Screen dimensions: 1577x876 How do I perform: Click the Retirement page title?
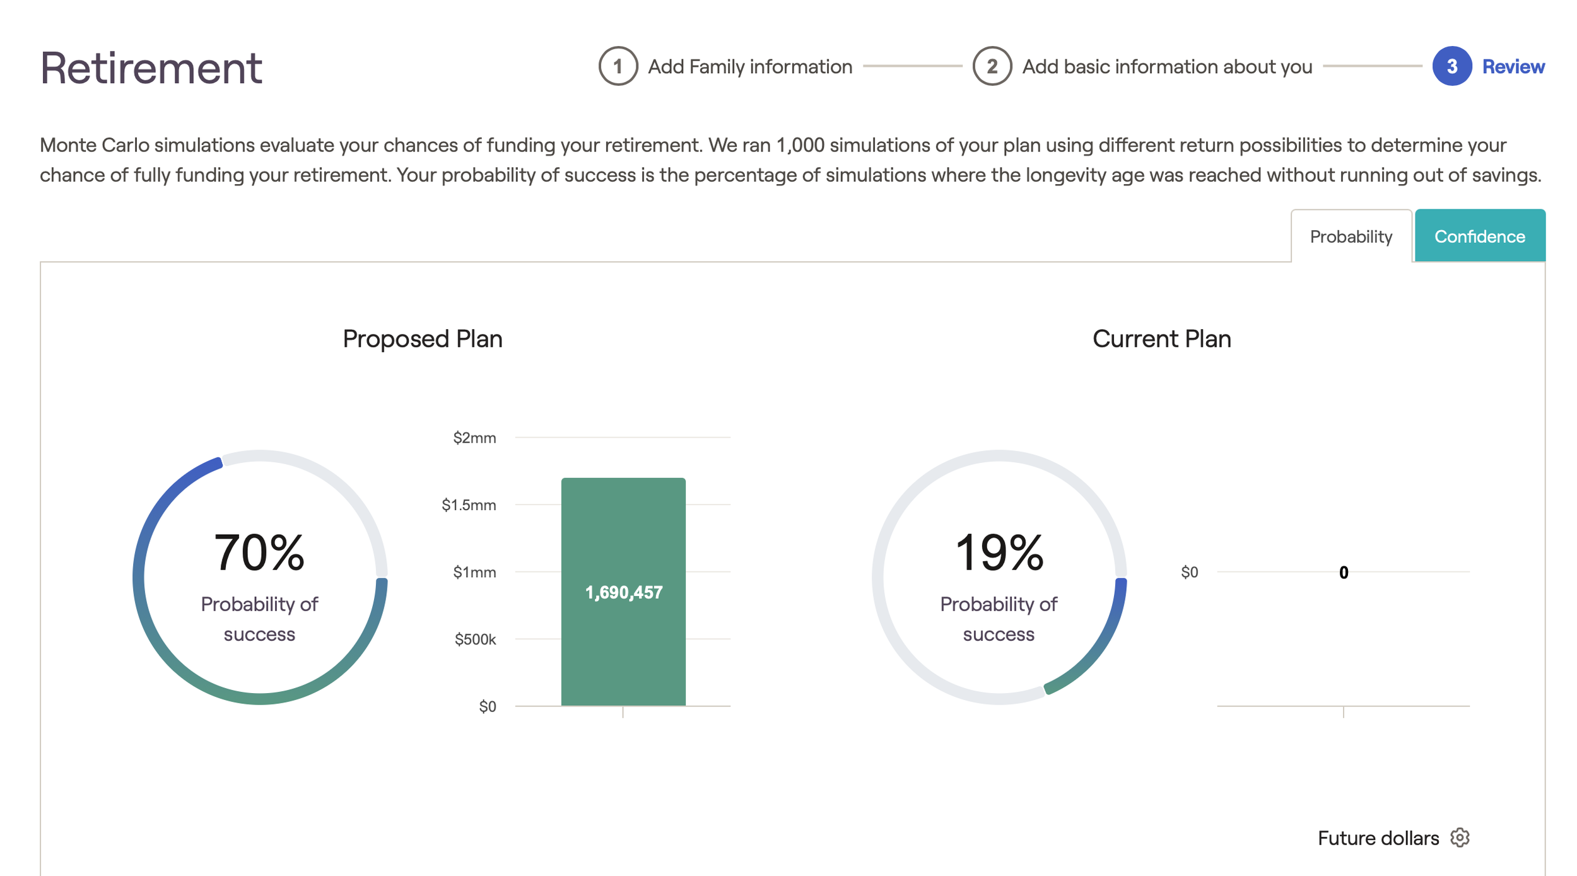tap(151, 67)
